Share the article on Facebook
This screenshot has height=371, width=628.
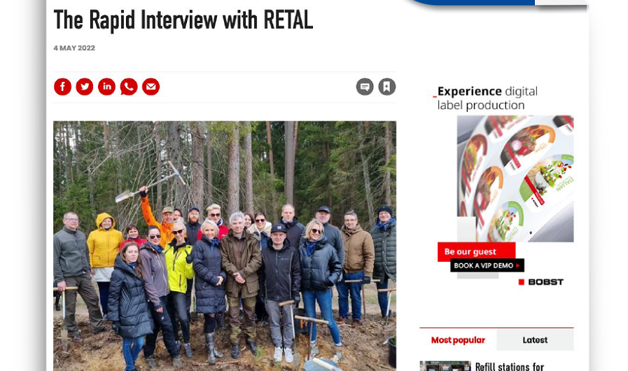tap(62, 87)
